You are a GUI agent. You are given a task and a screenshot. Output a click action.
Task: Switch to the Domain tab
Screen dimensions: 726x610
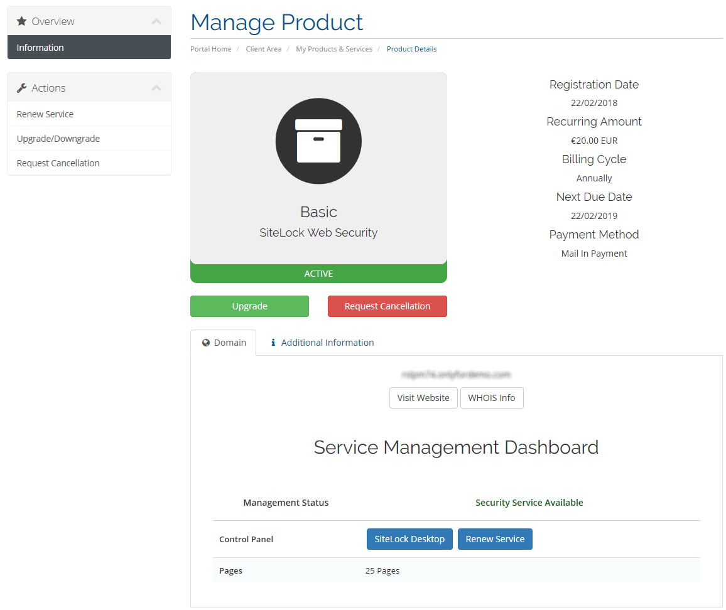pyautogui.click(x=223, y=343)
